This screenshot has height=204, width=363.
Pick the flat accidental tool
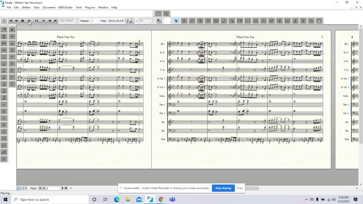point(4,118)
